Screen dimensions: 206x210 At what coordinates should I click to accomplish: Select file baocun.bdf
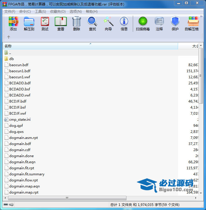click(x=19, y=65)
